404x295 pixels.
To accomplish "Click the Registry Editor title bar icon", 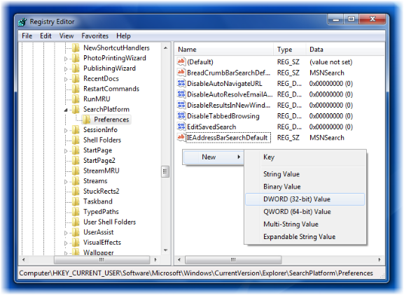I will pos(22,22).
